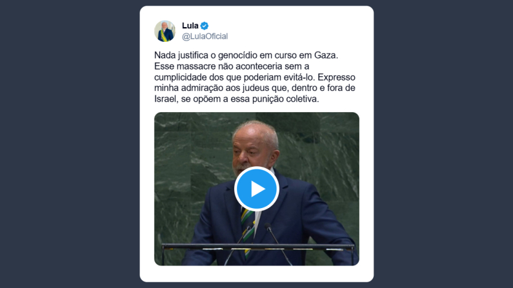Click the dark background right of the tweet card

443,144
